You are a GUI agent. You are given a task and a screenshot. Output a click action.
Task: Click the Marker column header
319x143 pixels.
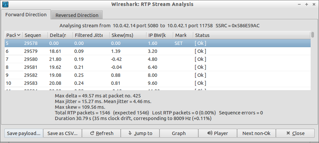point(183,35)
